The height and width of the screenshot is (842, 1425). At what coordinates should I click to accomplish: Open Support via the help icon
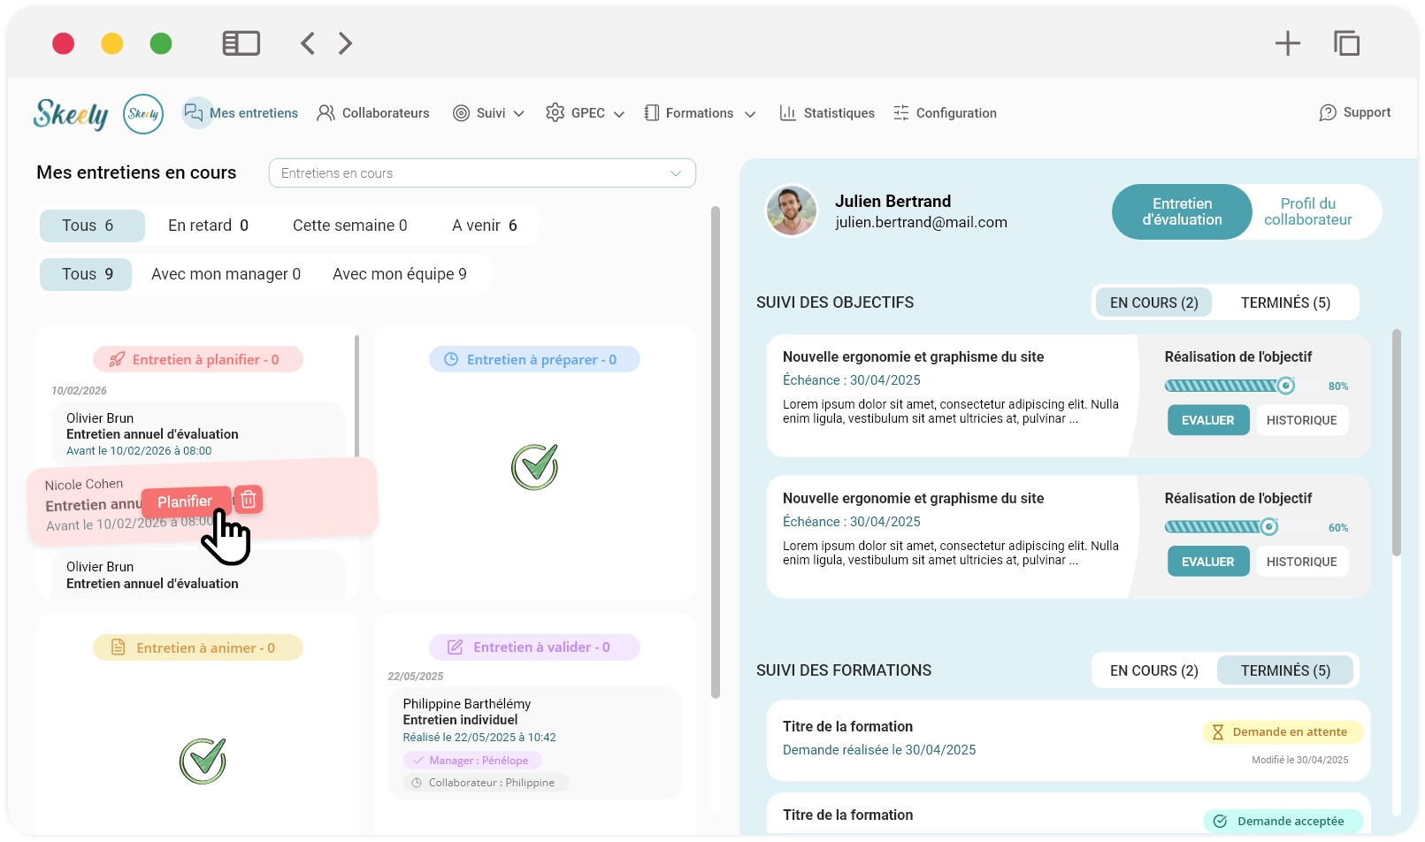tap(1328, 113)
